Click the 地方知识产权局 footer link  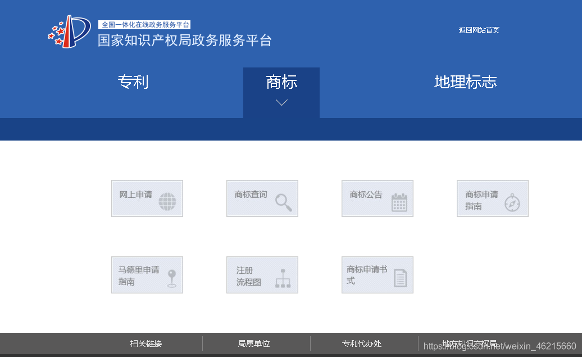(x=469, y=344)
